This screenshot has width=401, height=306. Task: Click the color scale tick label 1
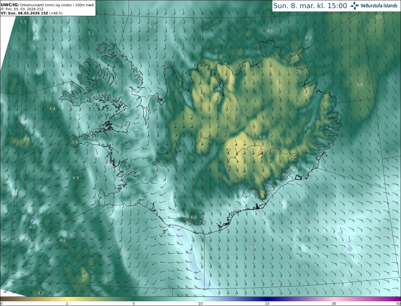tap(67, 303)
